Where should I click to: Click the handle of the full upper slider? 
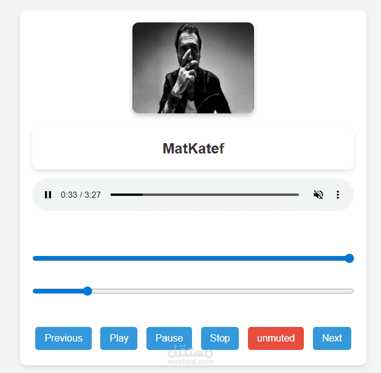(x=349, y=258)
